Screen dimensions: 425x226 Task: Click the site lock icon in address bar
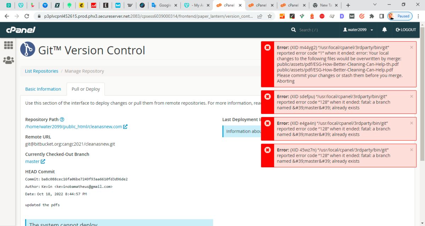coord(39,16)
